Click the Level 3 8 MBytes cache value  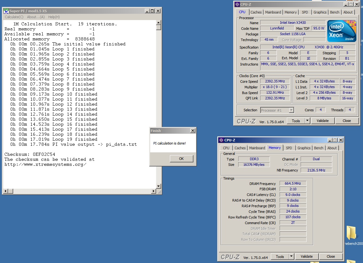click(324, 98)
